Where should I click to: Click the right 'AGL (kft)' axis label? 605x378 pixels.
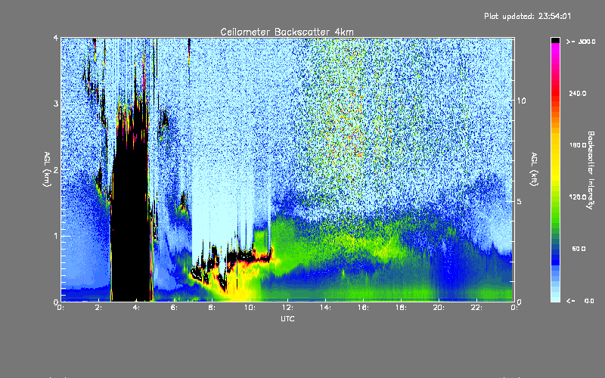tap(535, 169)
